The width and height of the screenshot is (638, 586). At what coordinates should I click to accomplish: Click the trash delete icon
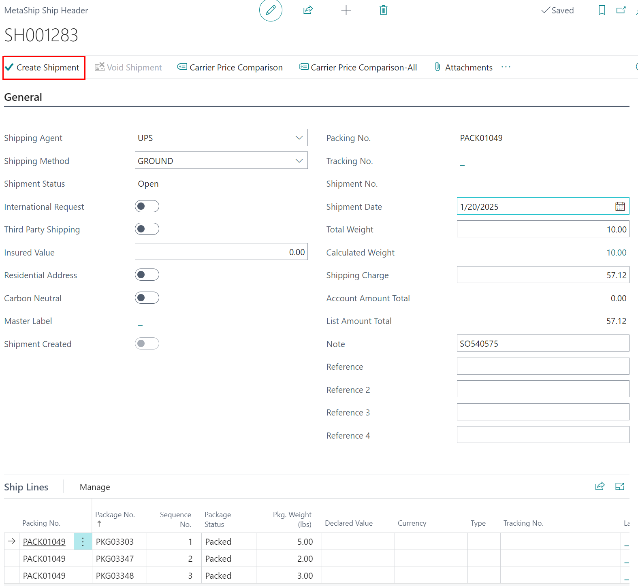tap(383, 10)
